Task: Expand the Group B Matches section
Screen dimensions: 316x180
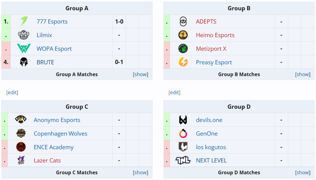Action: (302, 74)
